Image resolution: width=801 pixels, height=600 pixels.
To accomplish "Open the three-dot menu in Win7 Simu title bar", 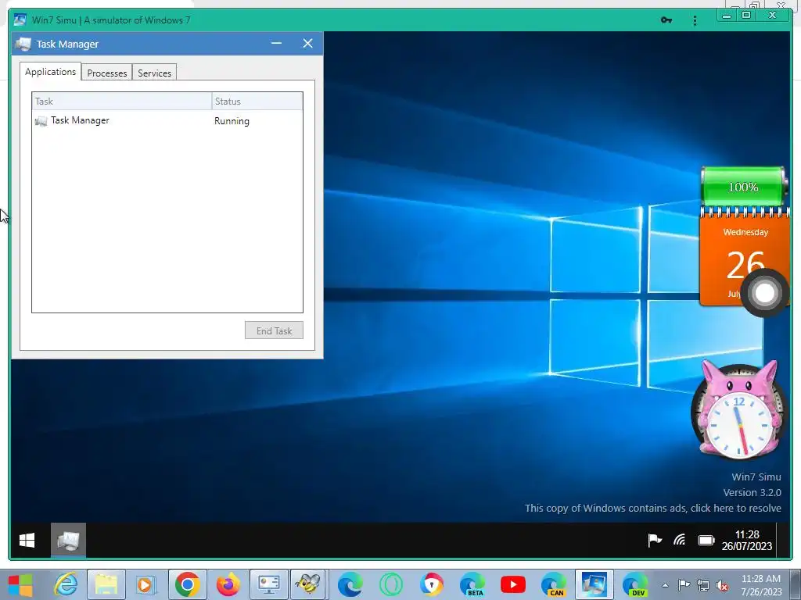I will pos(695,20).
